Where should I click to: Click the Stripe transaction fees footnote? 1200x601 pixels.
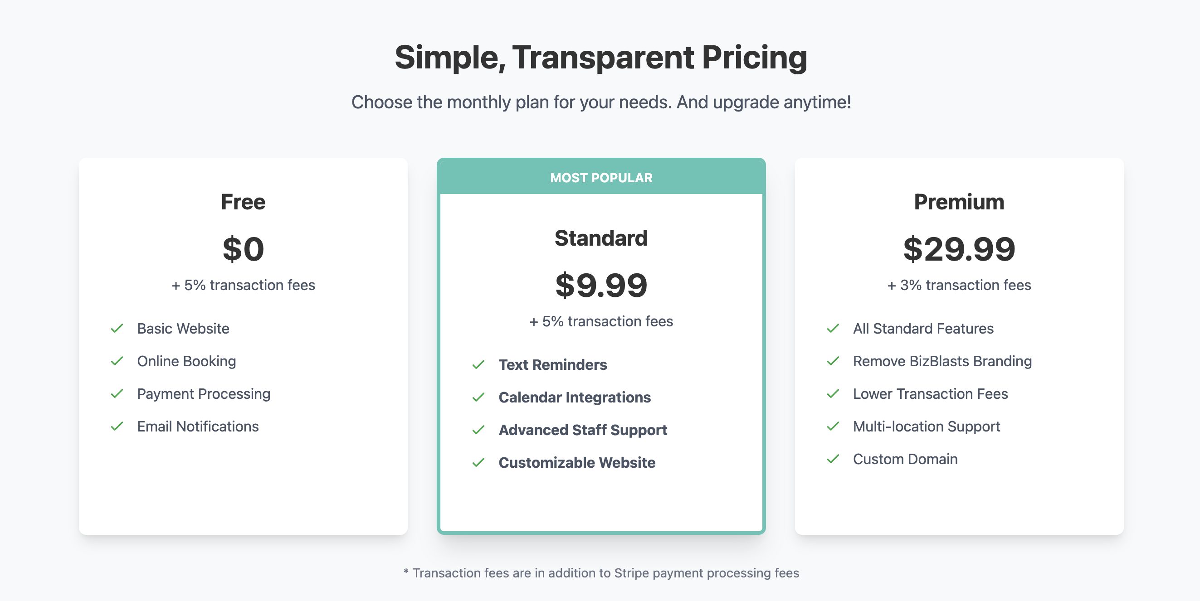pyautogui.click(x=601, y=573)
